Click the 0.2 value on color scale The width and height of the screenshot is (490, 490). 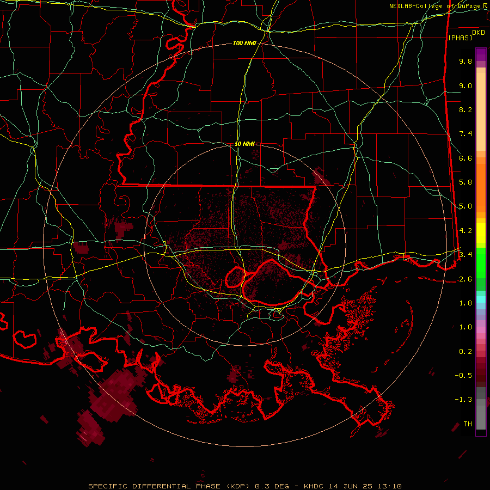click(465, 352)
